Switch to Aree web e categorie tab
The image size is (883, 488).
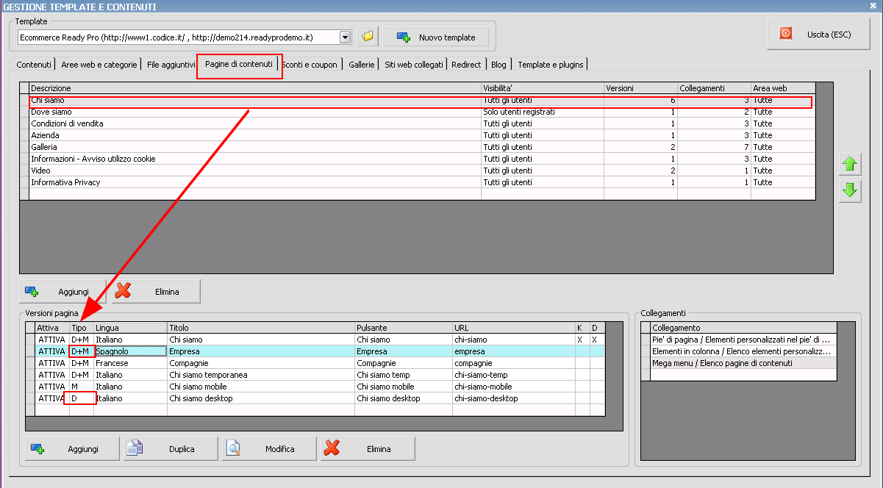pos(99,65)
